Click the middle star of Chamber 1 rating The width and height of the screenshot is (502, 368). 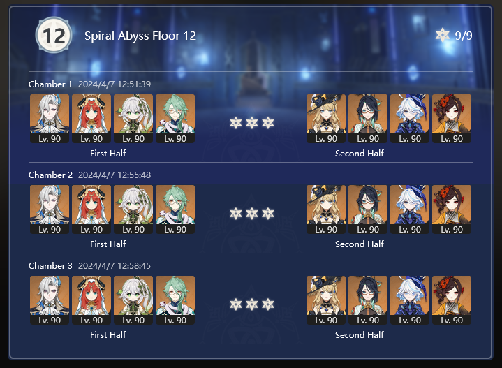[252, 123]
